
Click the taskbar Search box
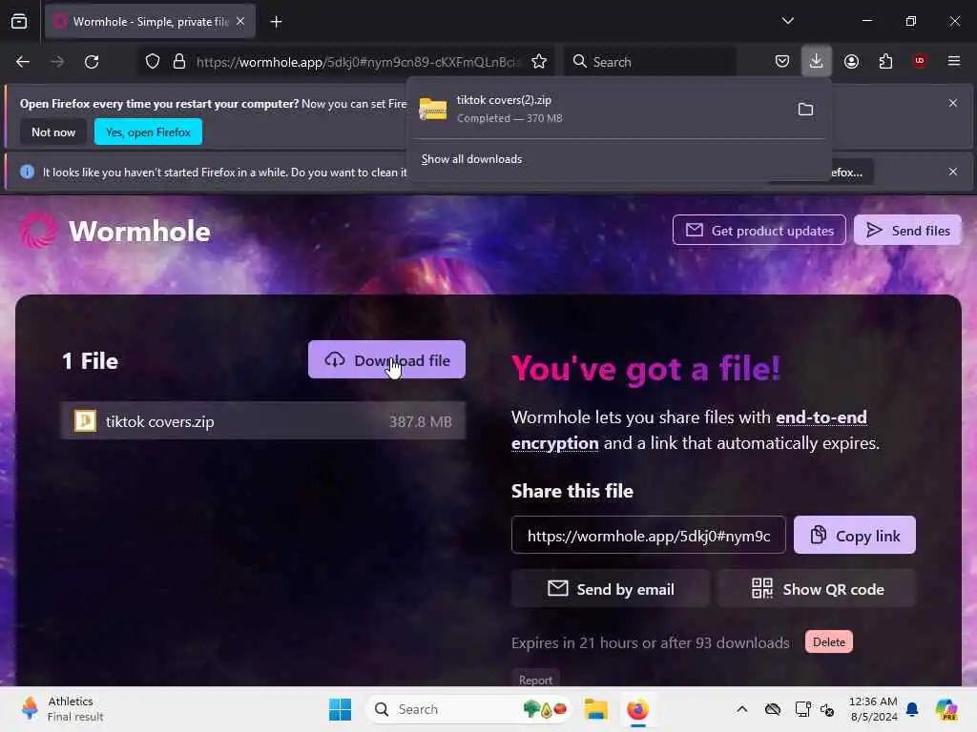[x=468, y=709]
